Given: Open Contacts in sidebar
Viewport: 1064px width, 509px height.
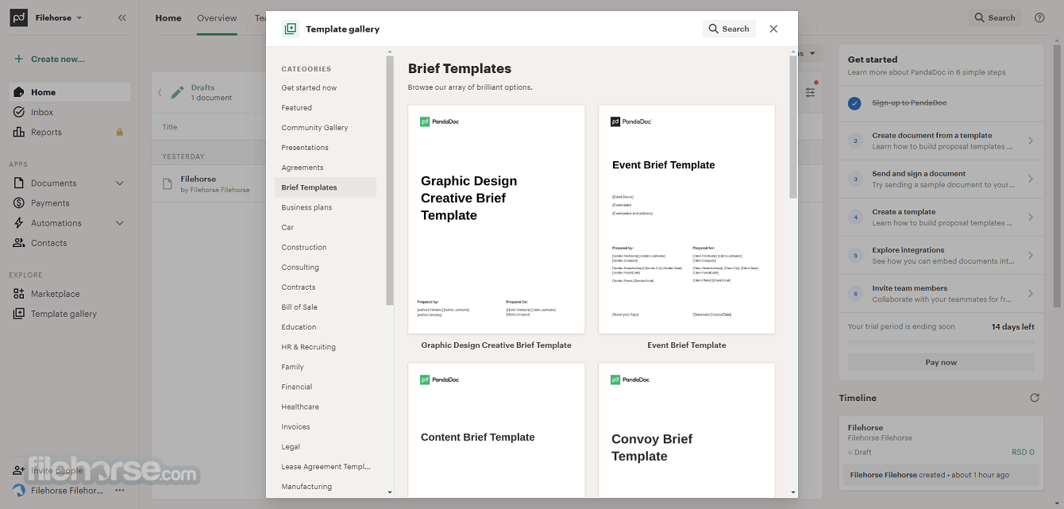Looking at the screenshot, I should [x=48, y=243].
